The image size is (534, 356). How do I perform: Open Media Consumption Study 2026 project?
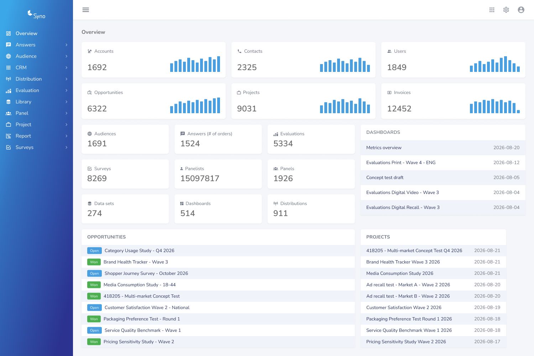(x=433, y=273)
